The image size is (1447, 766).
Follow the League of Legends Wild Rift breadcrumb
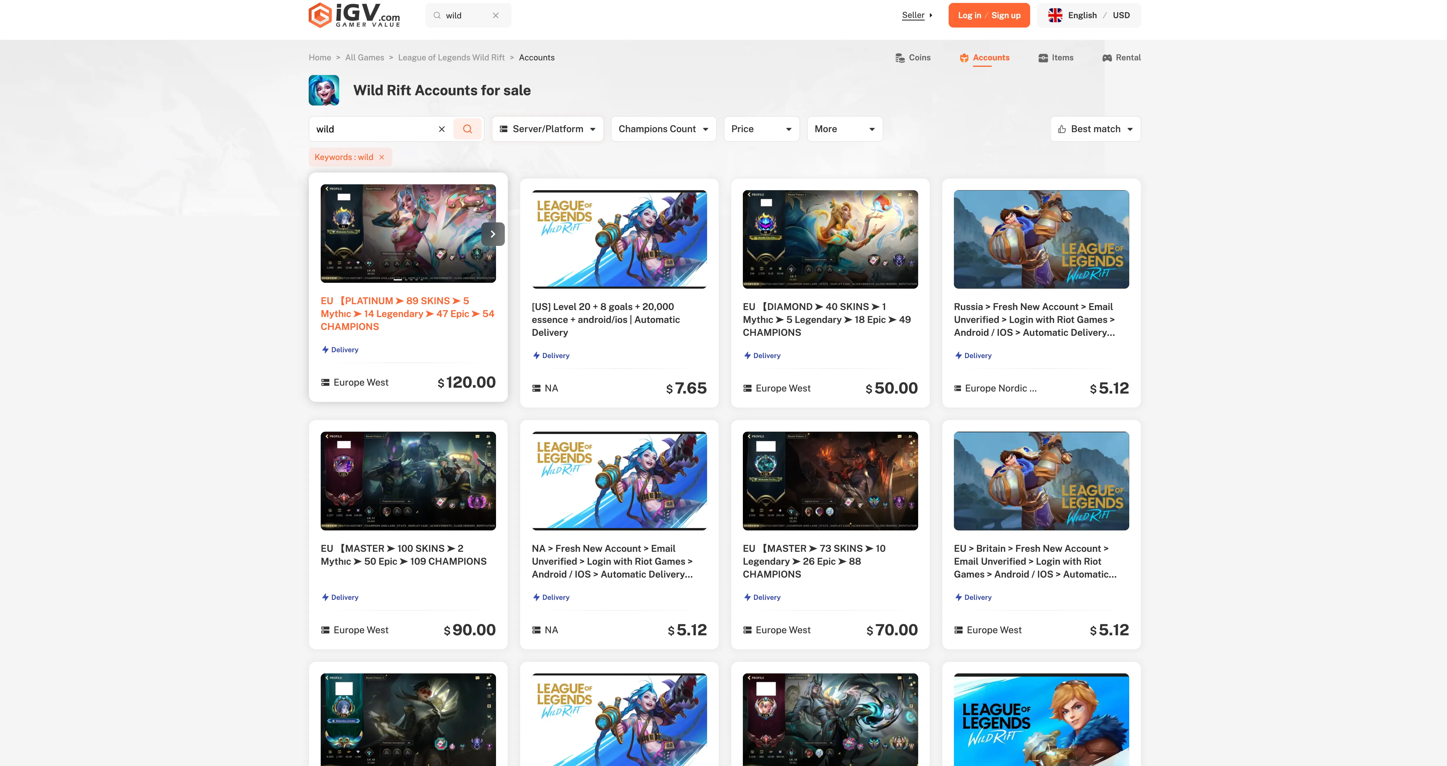click(x=451, y=58)
